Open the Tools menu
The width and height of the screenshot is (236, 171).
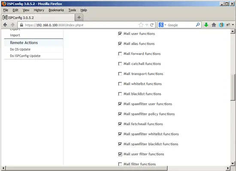tap(72, 10)
